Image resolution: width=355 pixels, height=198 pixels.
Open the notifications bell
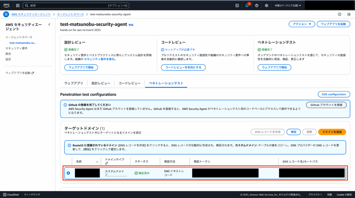[x=247, y=6]
